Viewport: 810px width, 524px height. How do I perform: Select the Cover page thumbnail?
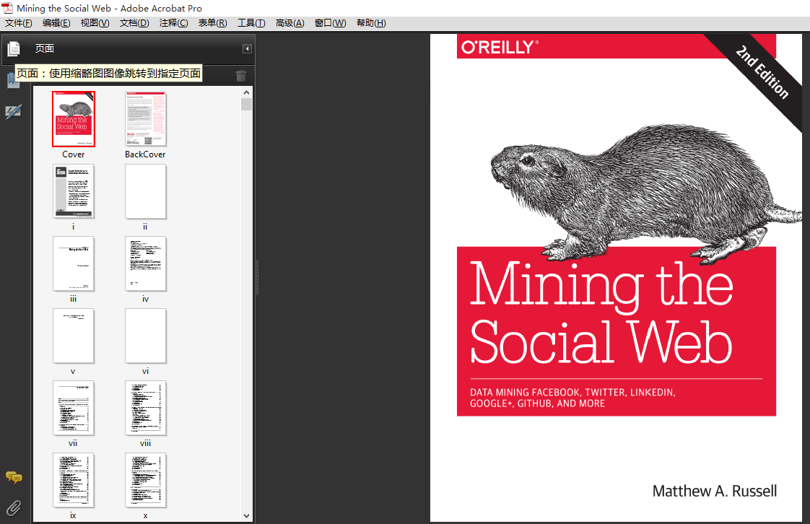tap(74, 119)
